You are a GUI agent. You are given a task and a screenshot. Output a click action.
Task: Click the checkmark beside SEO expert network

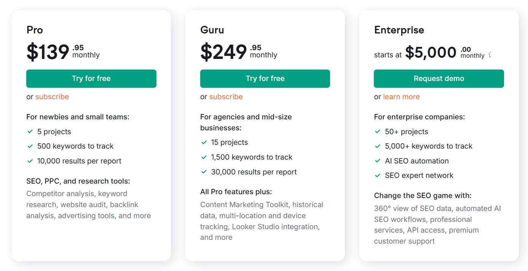pos(378,175)
